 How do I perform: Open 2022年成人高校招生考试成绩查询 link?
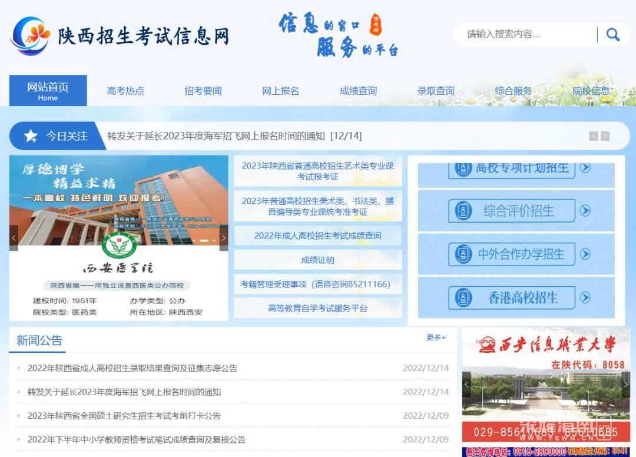coord(317,235)
